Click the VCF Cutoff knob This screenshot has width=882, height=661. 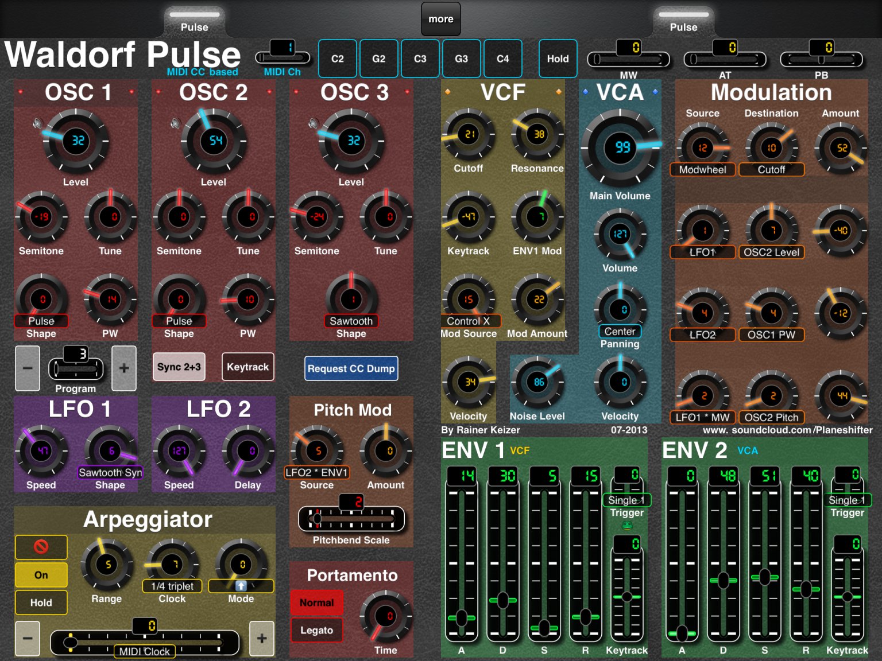coord(469,134)
